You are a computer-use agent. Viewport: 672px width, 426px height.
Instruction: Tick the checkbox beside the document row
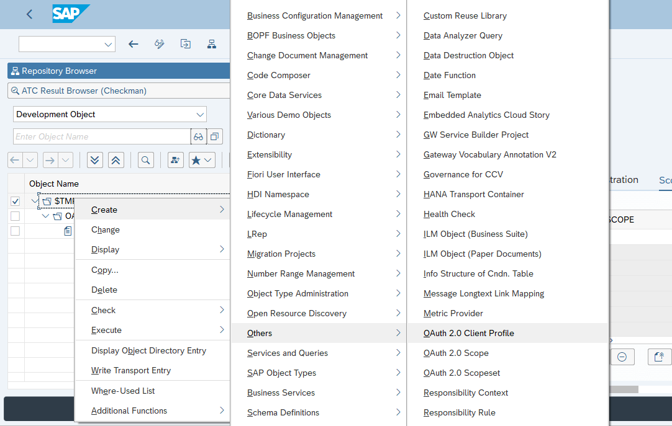15,231
